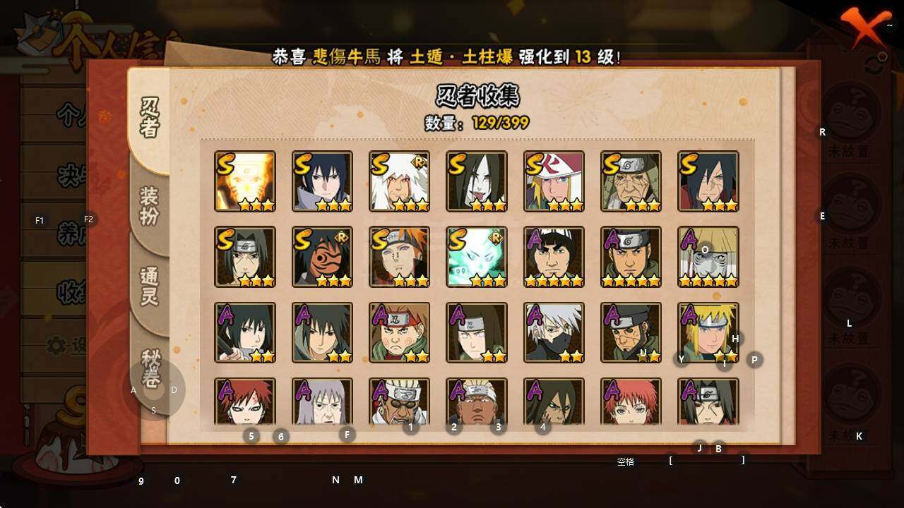
Task: Click the glowing cyan Susanoo S-rank card
Action: pos(477,257)
